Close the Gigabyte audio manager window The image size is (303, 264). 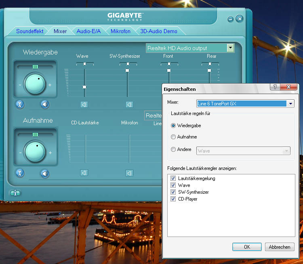[240, 19]
